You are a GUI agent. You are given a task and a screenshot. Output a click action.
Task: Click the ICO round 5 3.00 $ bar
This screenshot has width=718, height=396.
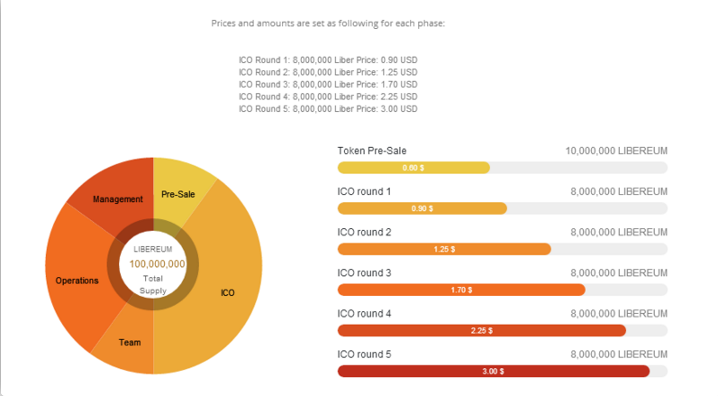pyautogui.click(x=493, y=371)
